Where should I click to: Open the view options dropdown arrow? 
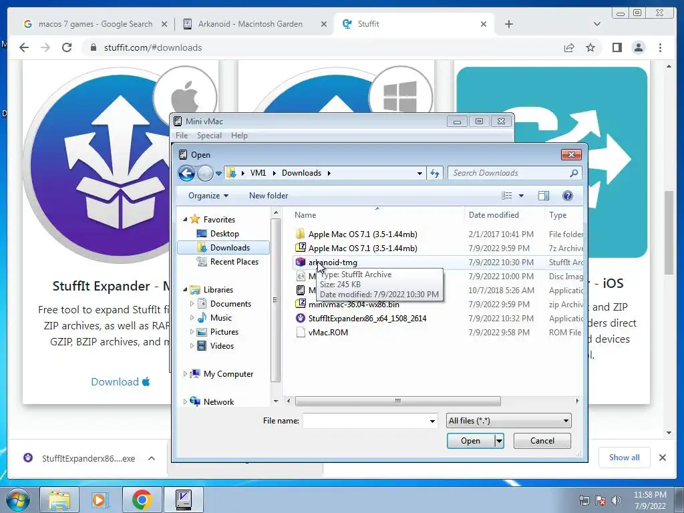tap(521, 196)
